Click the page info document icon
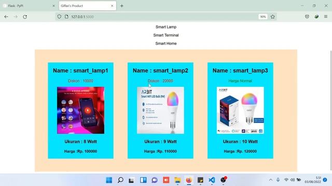 click(x=66, y=17)
